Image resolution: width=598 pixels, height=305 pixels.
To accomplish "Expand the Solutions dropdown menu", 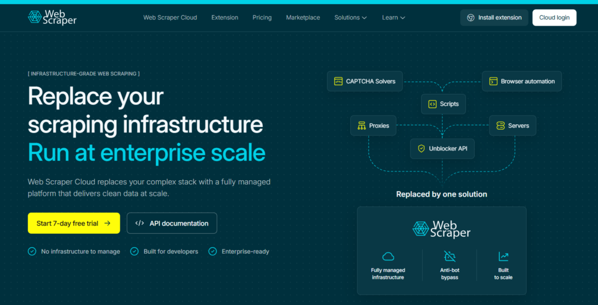I will coord(350,17).
